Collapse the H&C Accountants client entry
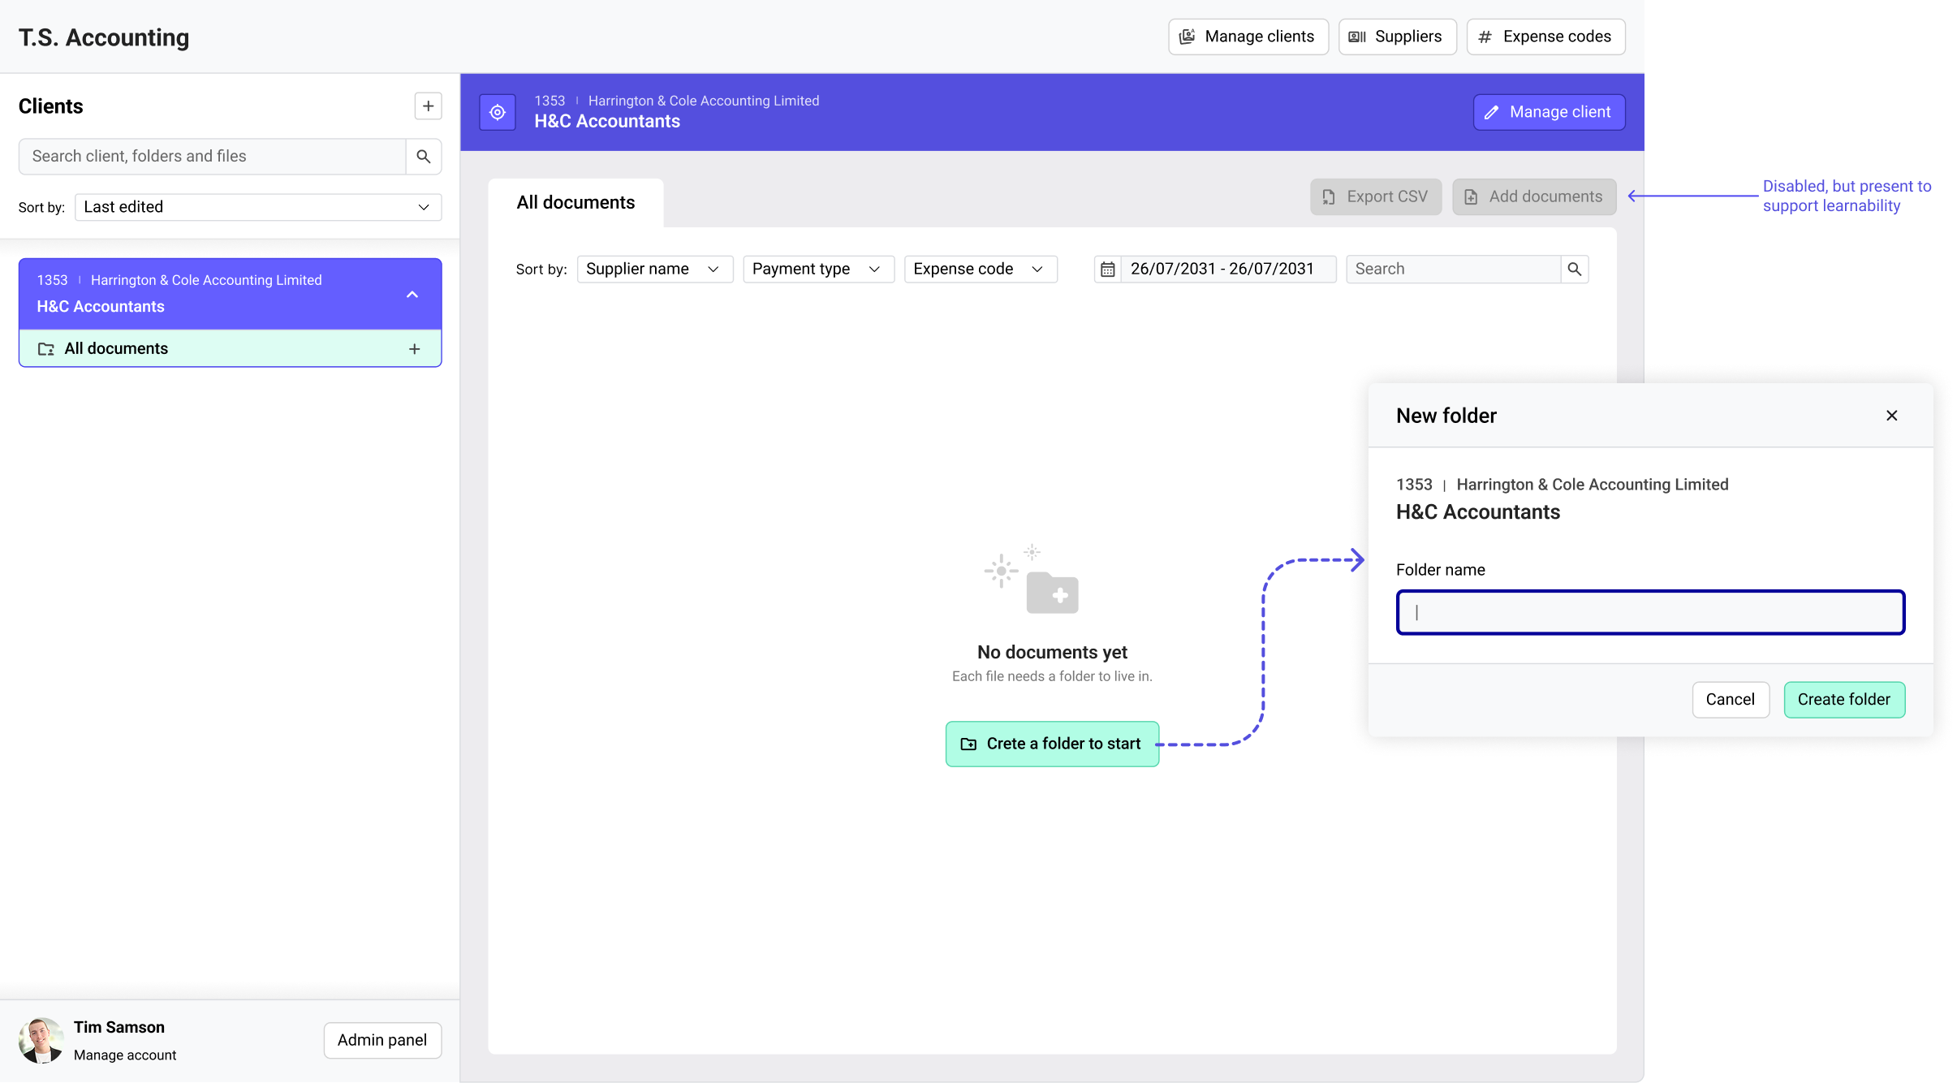1957x1083 pixels. click(x=412, y=295)
